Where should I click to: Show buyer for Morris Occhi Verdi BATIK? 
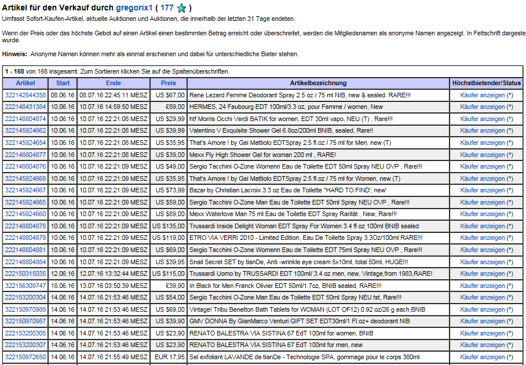[483, 119]
